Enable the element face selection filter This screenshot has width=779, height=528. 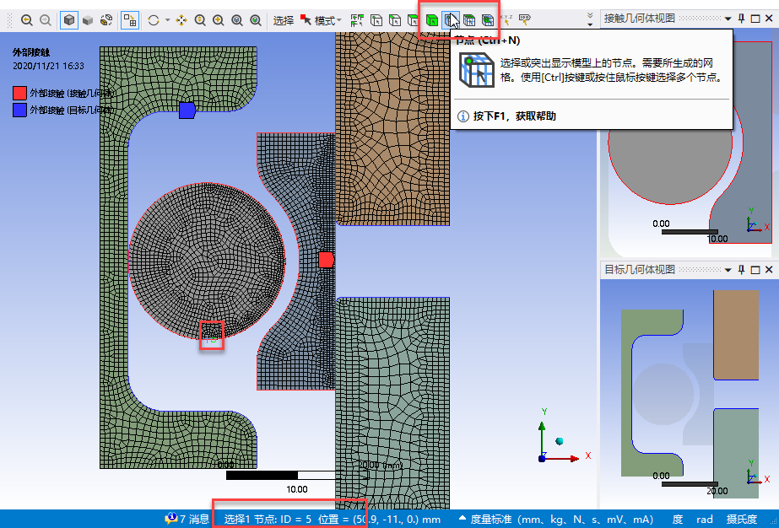469,20
